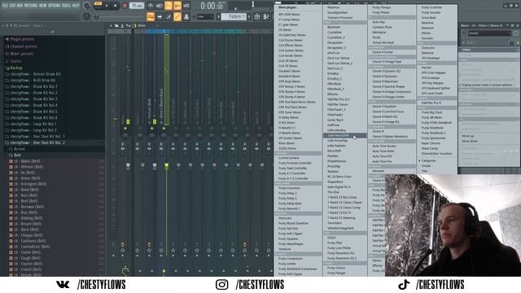Expand the Channel presets folder
This screenshot has width=521, height=293.
click(24, 46)
